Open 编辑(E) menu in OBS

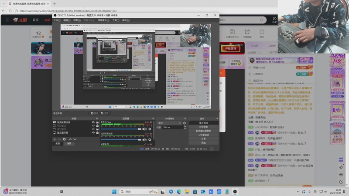[x=67, y=20]
